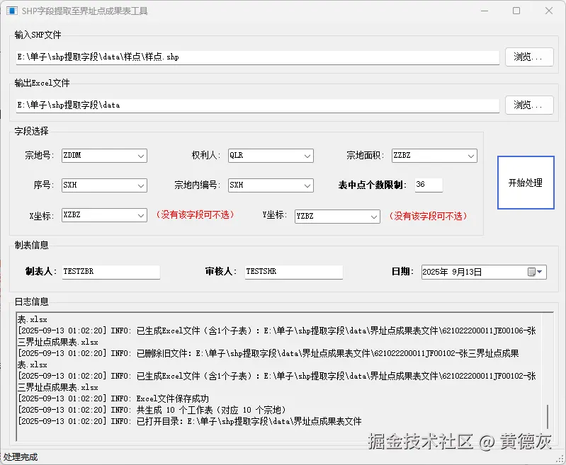Click the date text 2025年 9月13日
The image size is (566, 465).
tap(452, 272)
